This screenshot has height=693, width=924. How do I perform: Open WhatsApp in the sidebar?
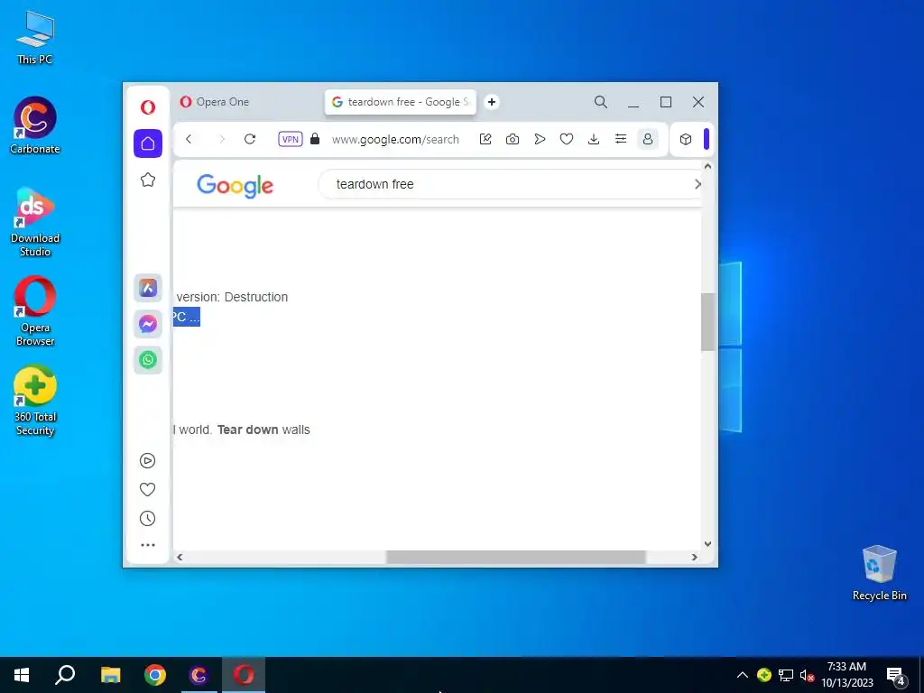148,359
